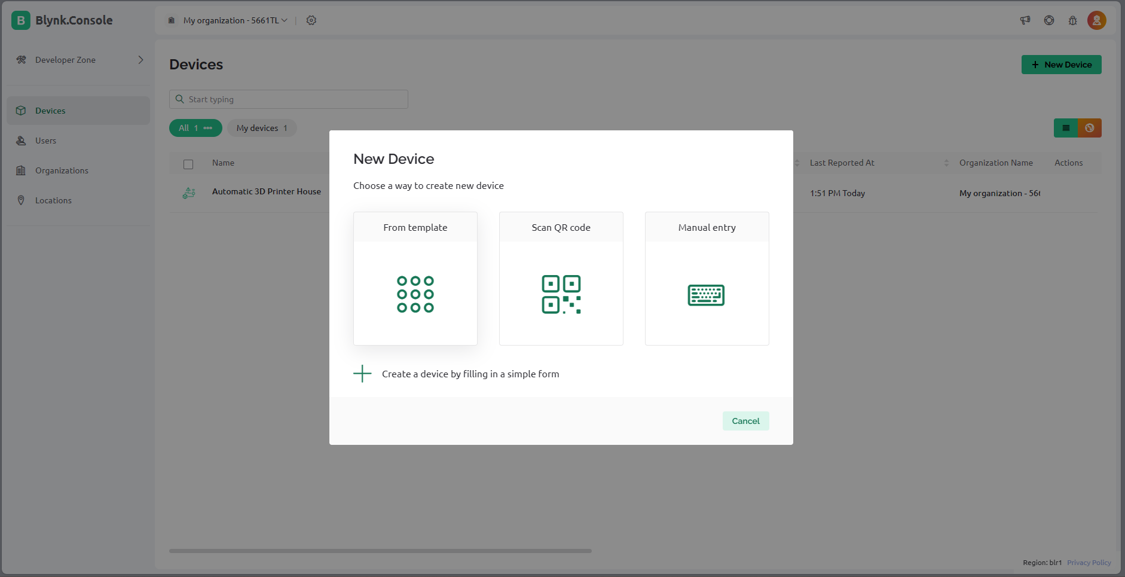Click My organization cell in device row
1125x577 pixels.
999,193
